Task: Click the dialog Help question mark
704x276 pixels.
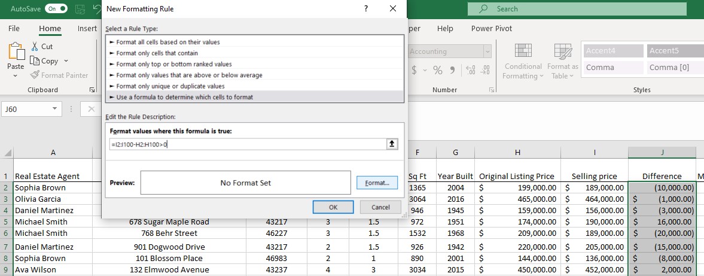Action: (x=365, y=9)
